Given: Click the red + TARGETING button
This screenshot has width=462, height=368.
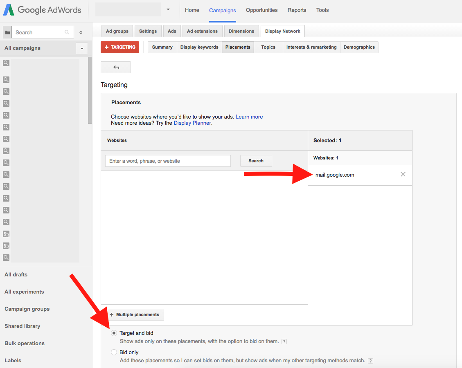Looking at the screenshot, I should pos(119,47).
